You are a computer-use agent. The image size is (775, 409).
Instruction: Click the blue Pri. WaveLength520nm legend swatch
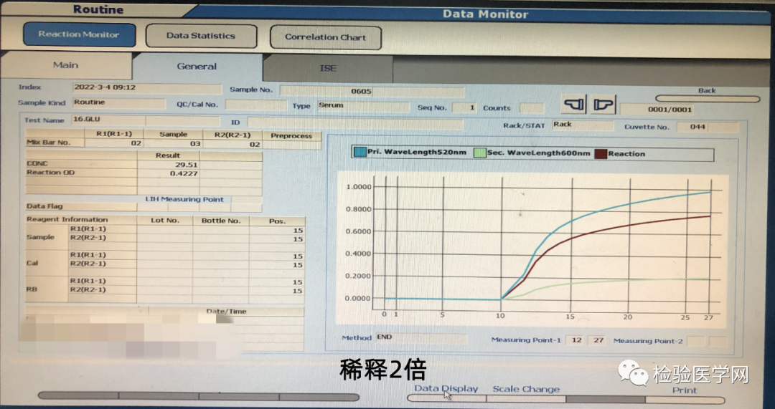pyautogui.click(x=360, y=153)
